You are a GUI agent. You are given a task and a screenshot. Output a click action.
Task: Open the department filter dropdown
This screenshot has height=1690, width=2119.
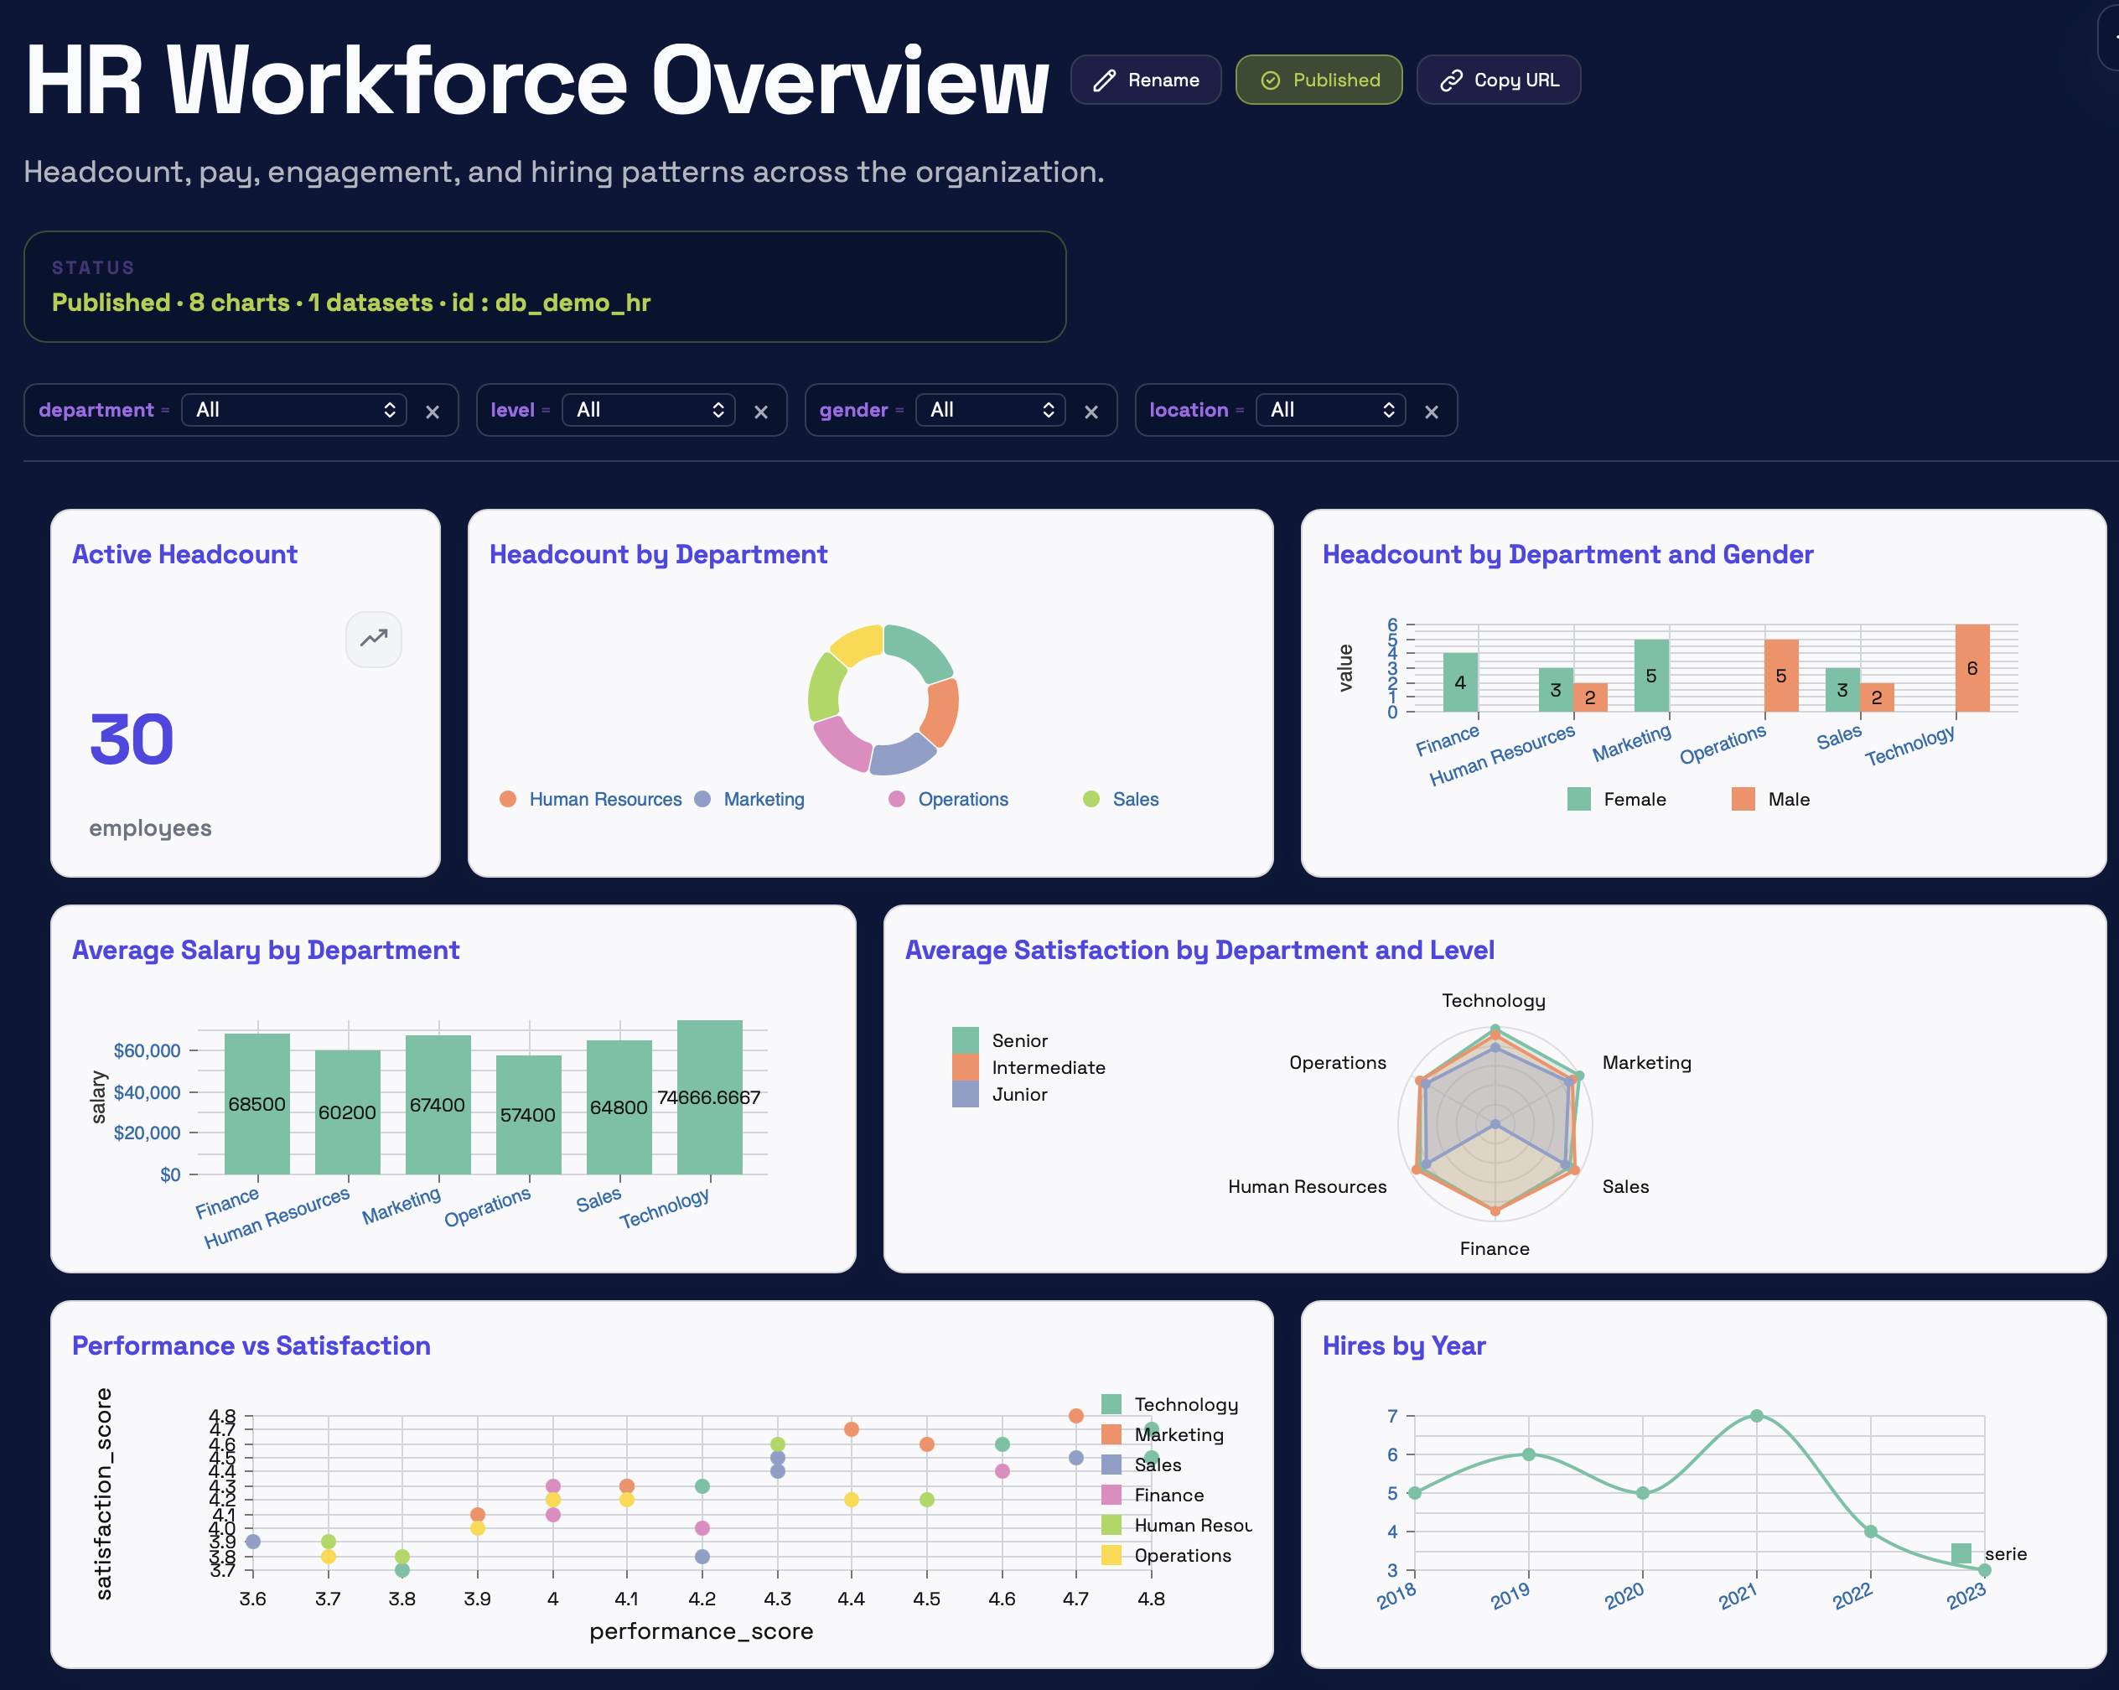pyautogui.click(x=294, y=410)
